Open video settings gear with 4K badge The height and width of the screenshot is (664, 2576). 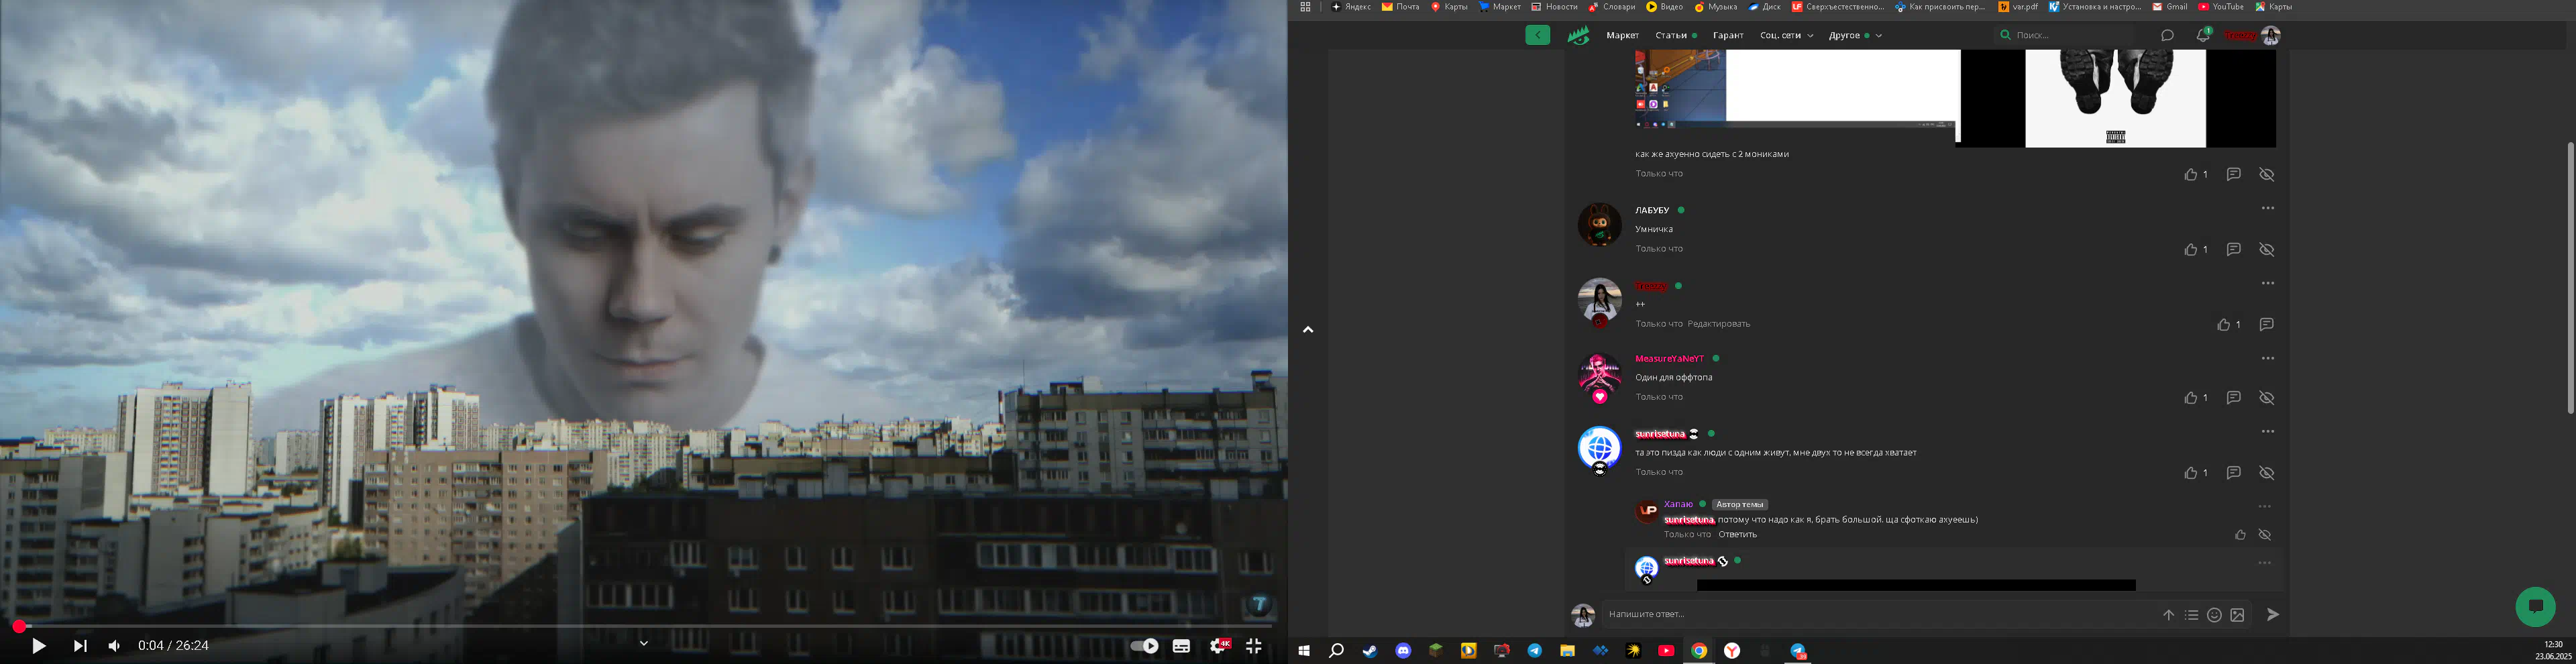[x=1219, y=646]
